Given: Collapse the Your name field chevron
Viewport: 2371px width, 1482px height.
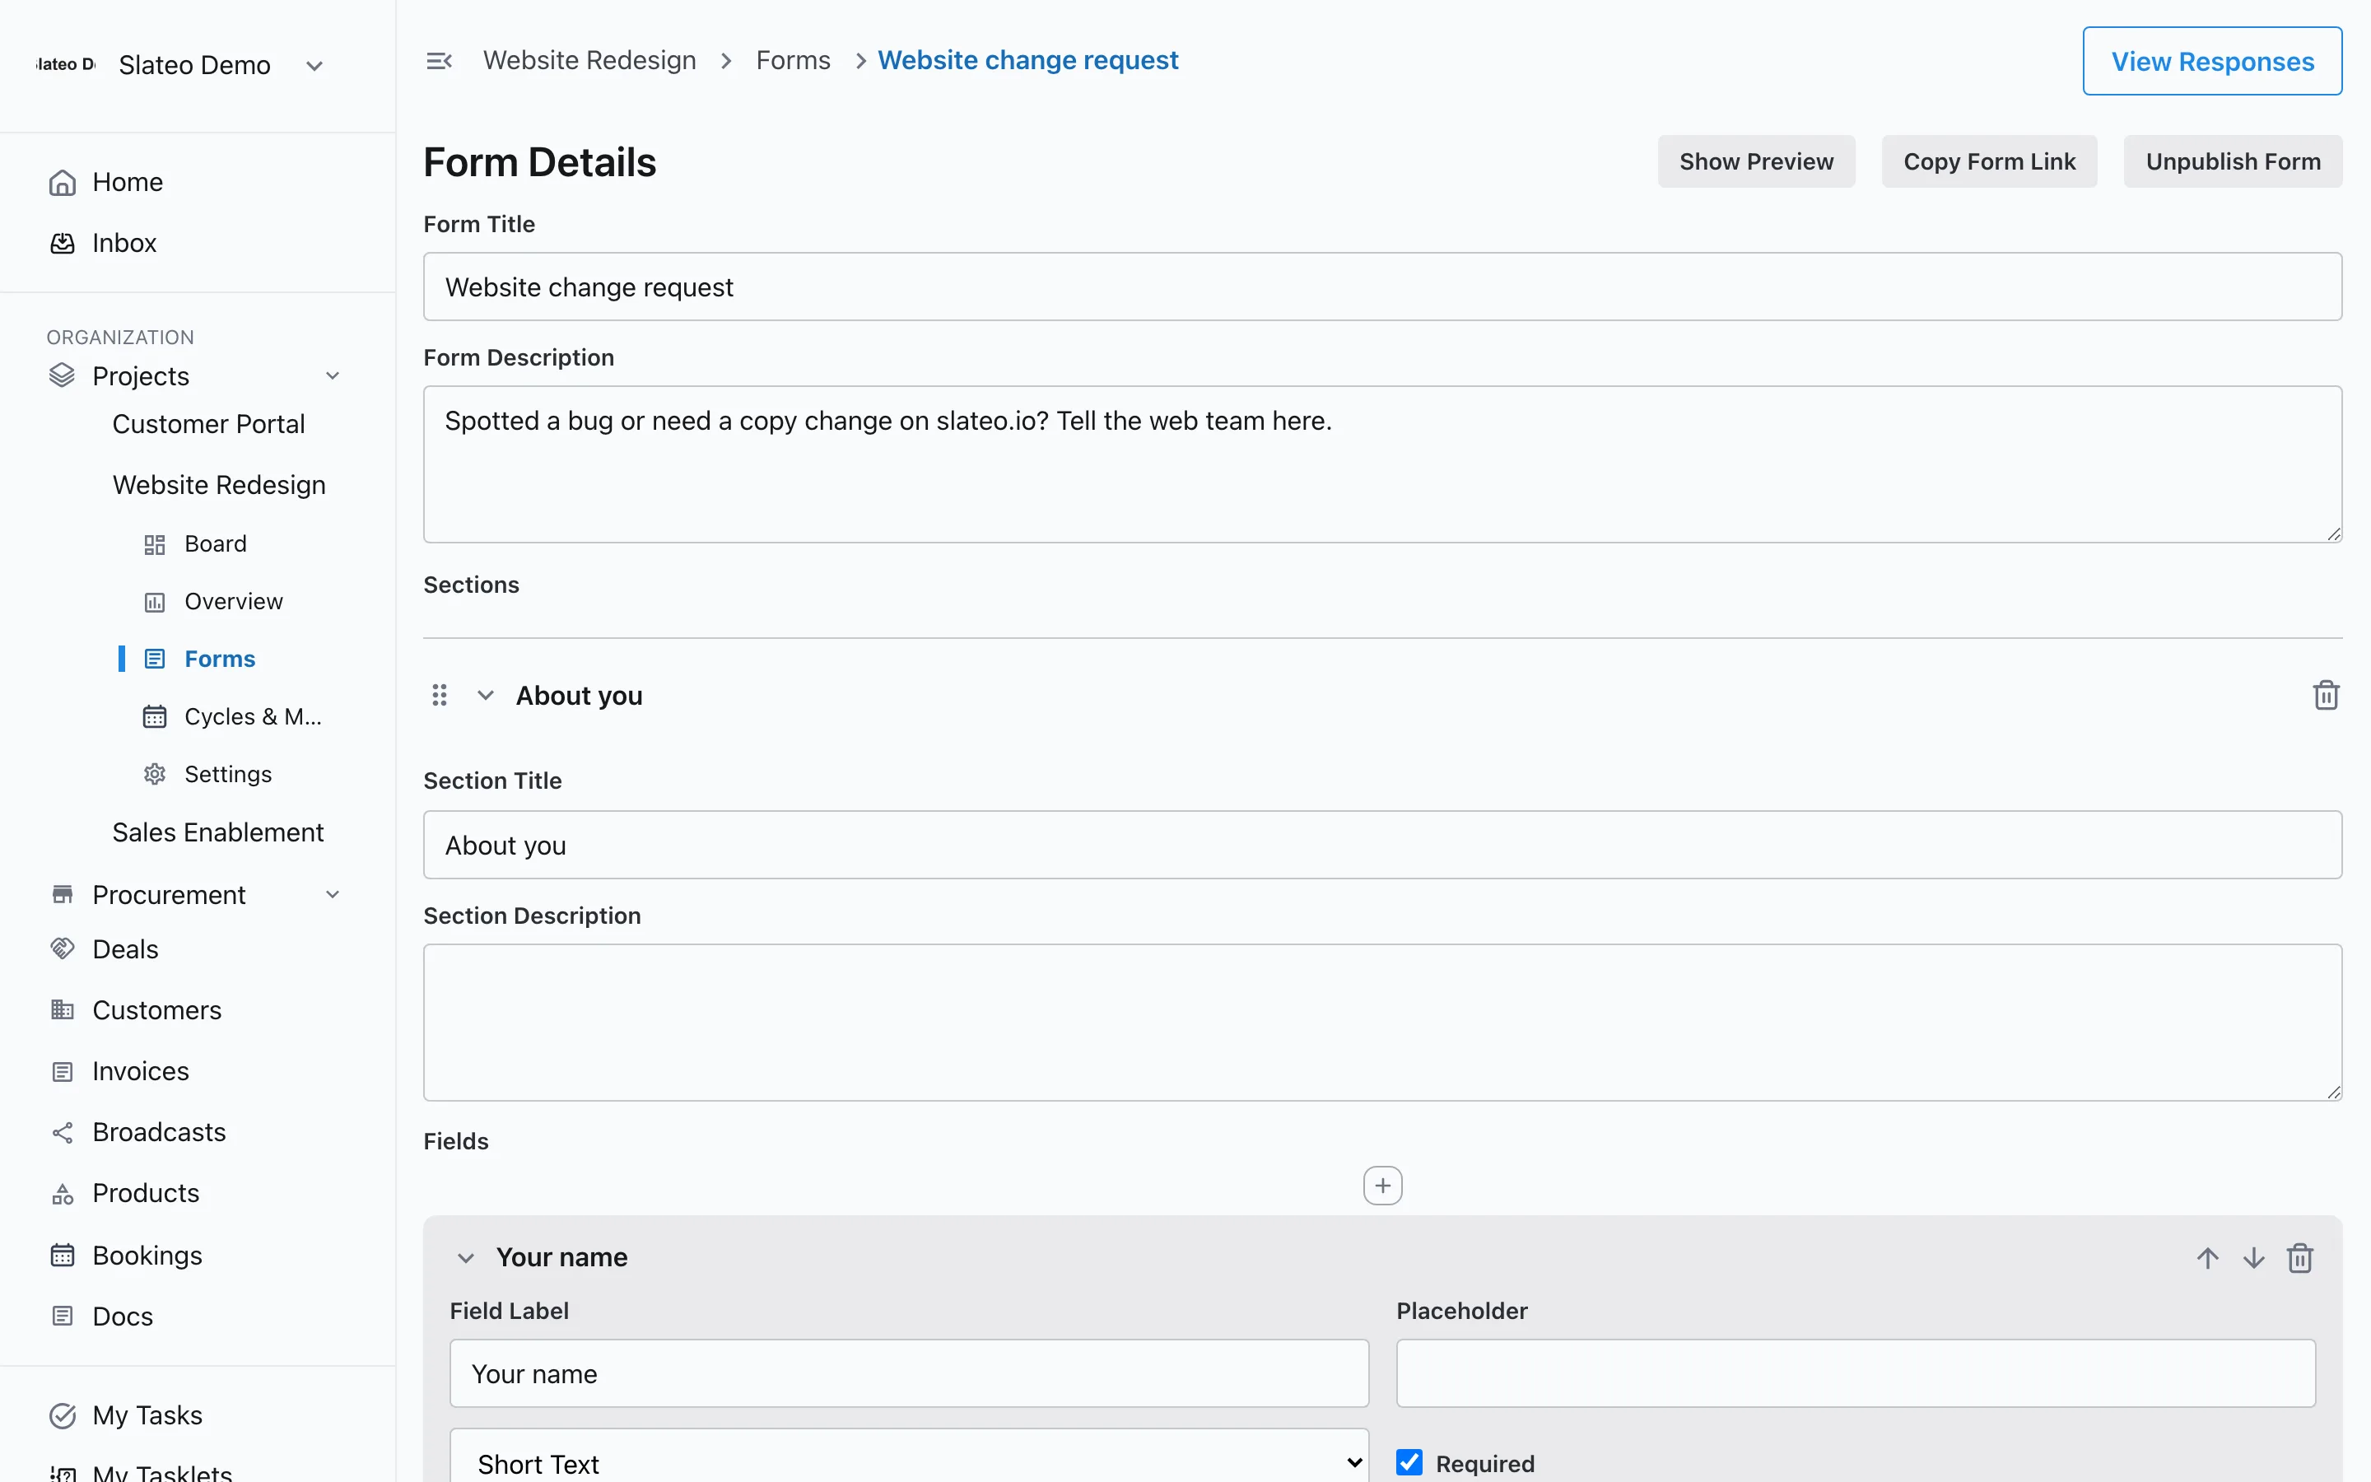Looking at the screenshot, I should point(465,1257).
